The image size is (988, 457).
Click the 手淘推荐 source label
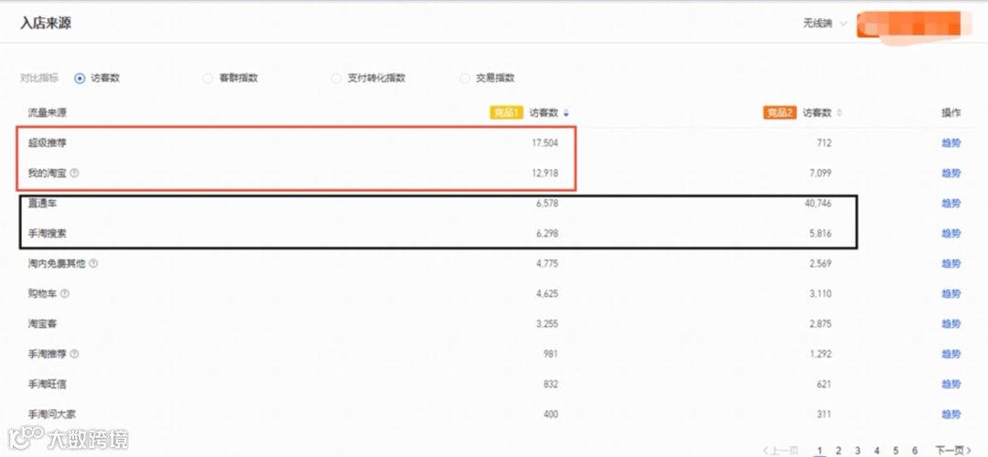click(x=48, y=354)
